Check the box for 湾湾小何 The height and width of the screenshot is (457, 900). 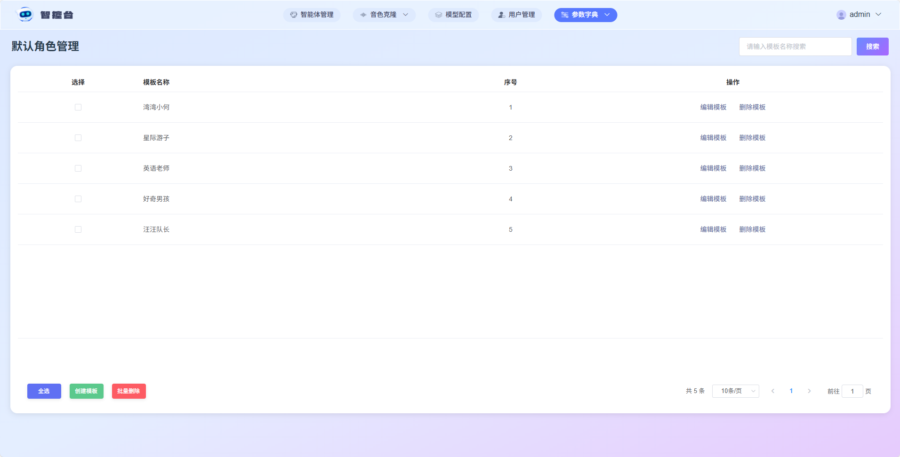pos(78,107)
